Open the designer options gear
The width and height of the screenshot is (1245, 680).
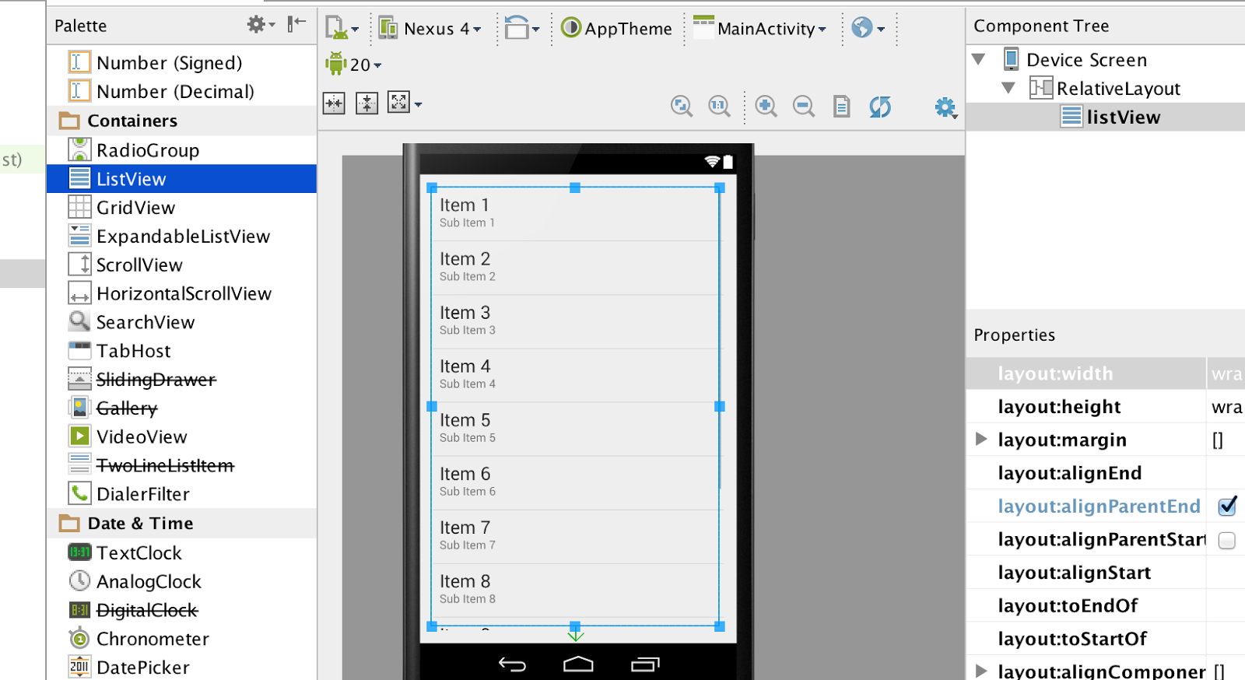point(945,107)
